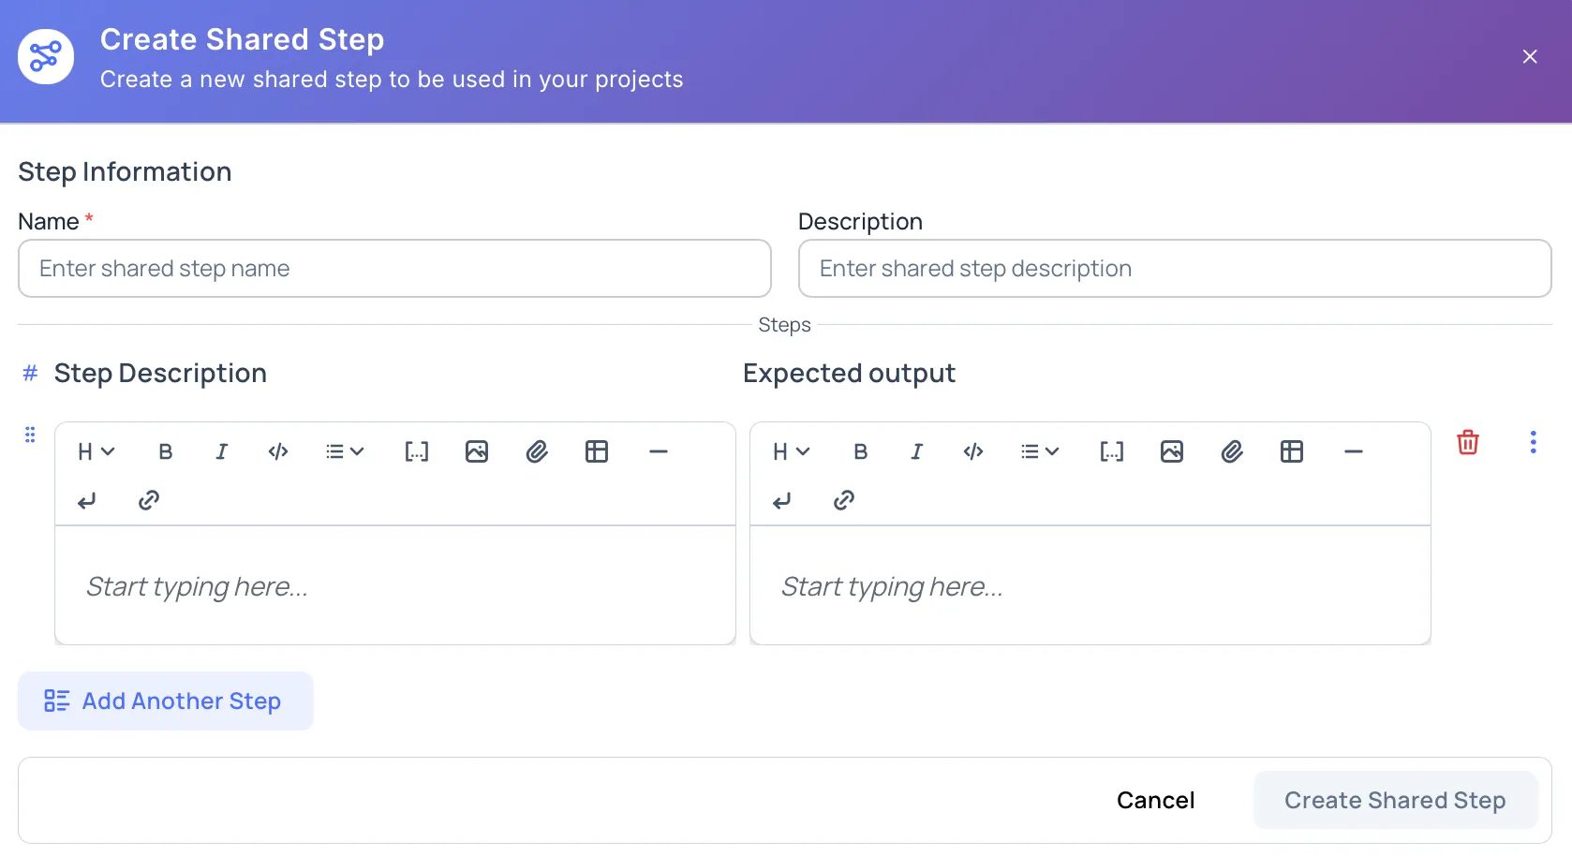
Task: Cancel the shared step creation
Action: click(1155, 800)
